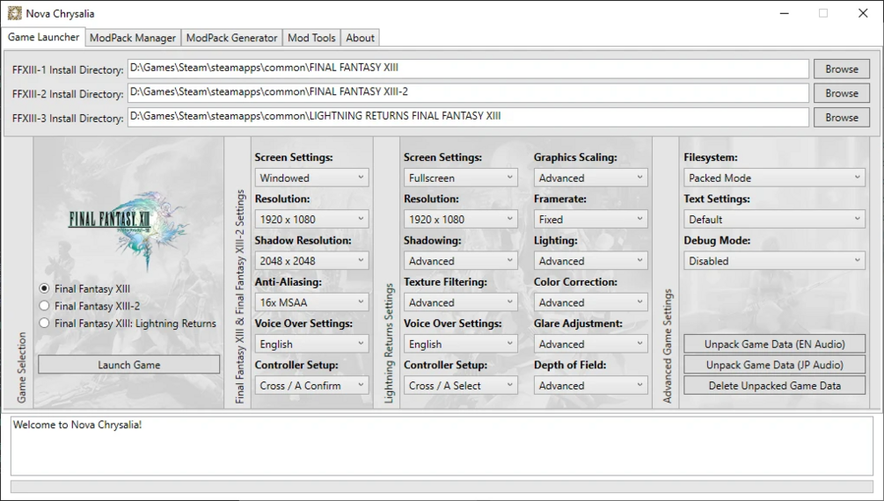Open FFXIII Voice Over English dropdown
The width and height of the screenshot is (884, 501).
pos(311,344)
